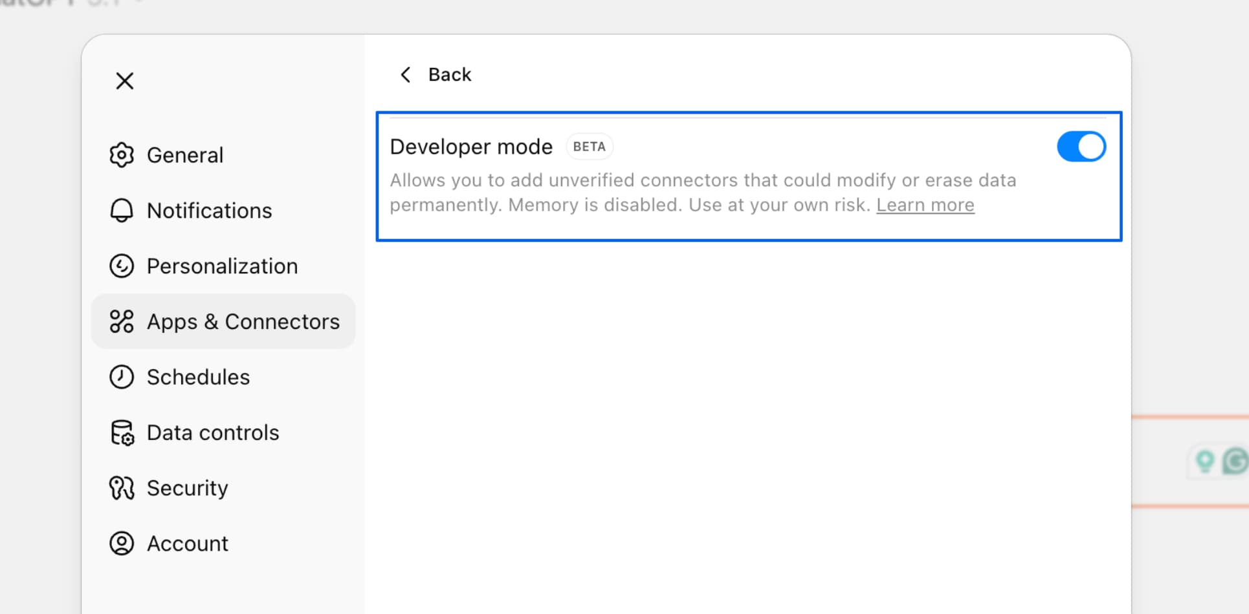This screenshot has height=614, width=1249.
Task: Select the Apps & Connectors puzzle icon
Action: coord(122,321)
